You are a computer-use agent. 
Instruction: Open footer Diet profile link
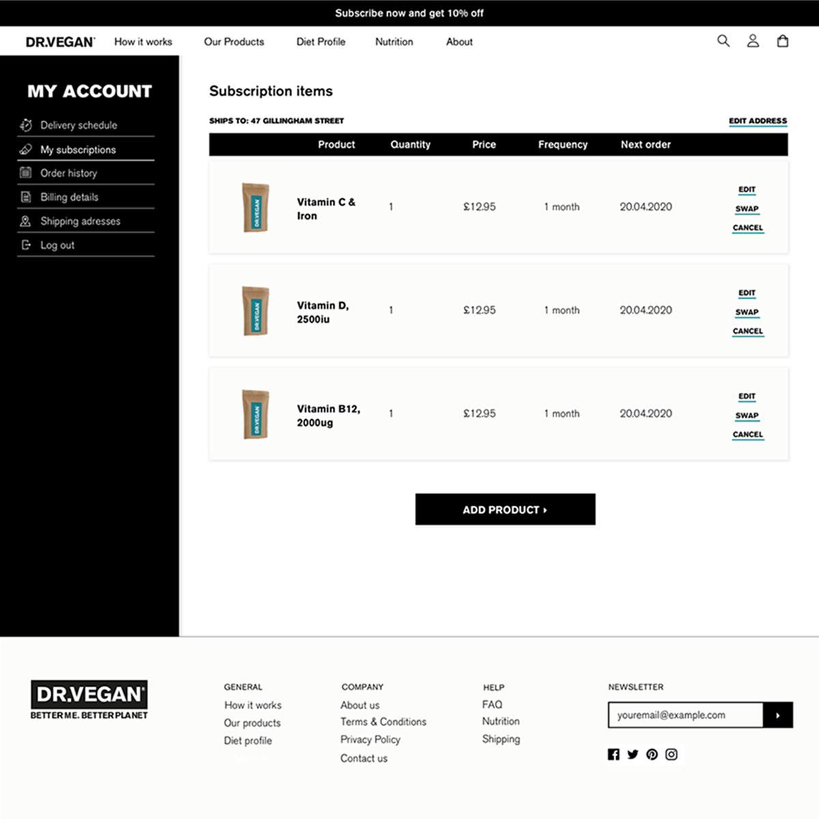pyautogui.click(x=248, y=741)
